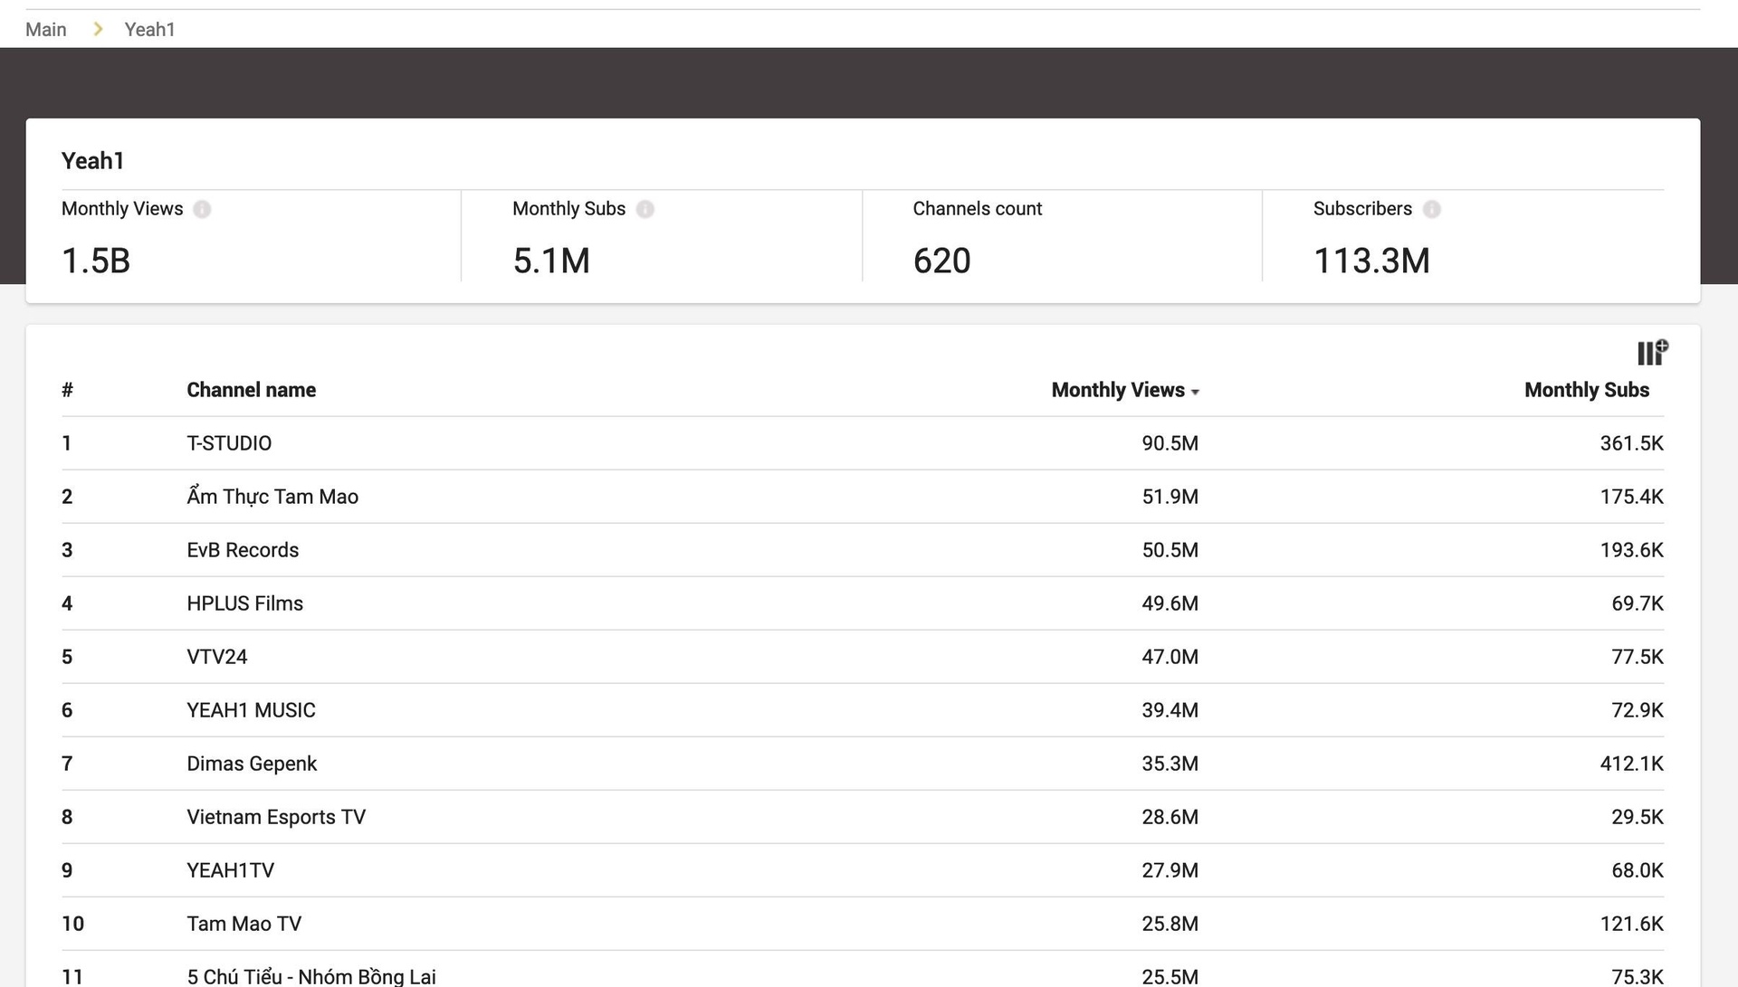The image size is (1738, 987).
Task: Open YEAH1 MUSIC channel
Action: [x=251, y=710]
